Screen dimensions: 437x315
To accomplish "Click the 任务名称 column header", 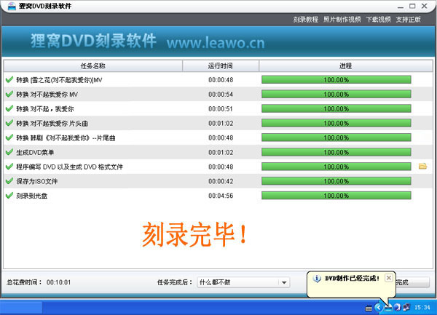I will [93, 66].
